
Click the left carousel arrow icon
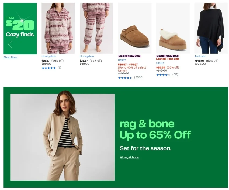click(x=10, y=44)
